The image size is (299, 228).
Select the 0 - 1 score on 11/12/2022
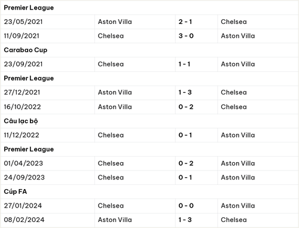click(185, 135)
